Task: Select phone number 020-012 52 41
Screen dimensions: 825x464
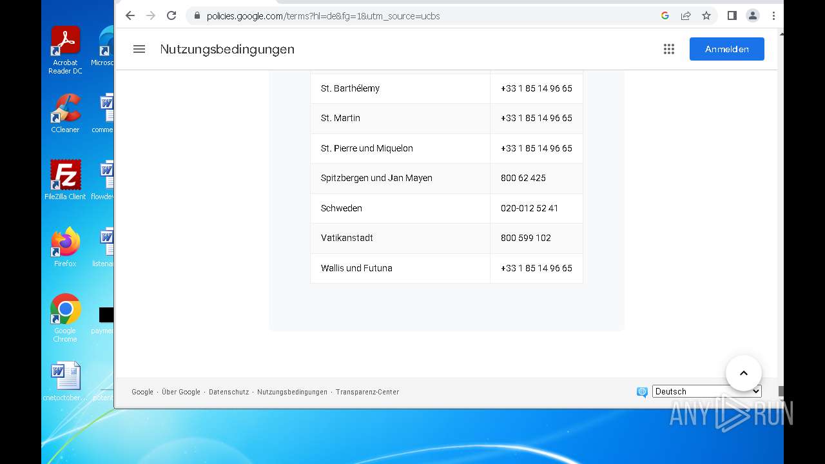Action: point(530,208)
